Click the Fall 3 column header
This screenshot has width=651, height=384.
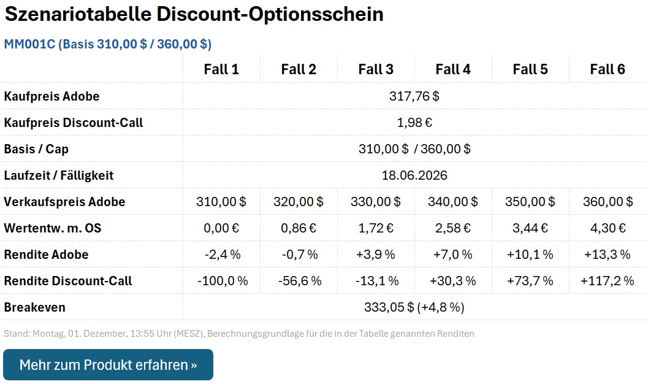(376, 69)
